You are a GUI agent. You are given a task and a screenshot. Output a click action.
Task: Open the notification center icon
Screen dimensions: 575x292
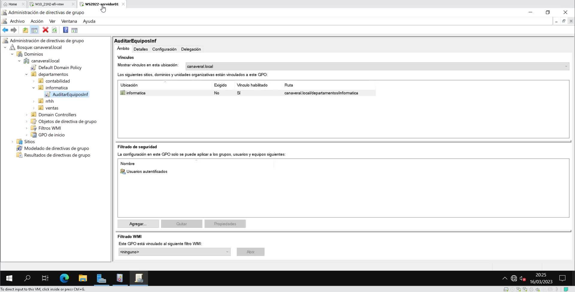click(562, 279)
